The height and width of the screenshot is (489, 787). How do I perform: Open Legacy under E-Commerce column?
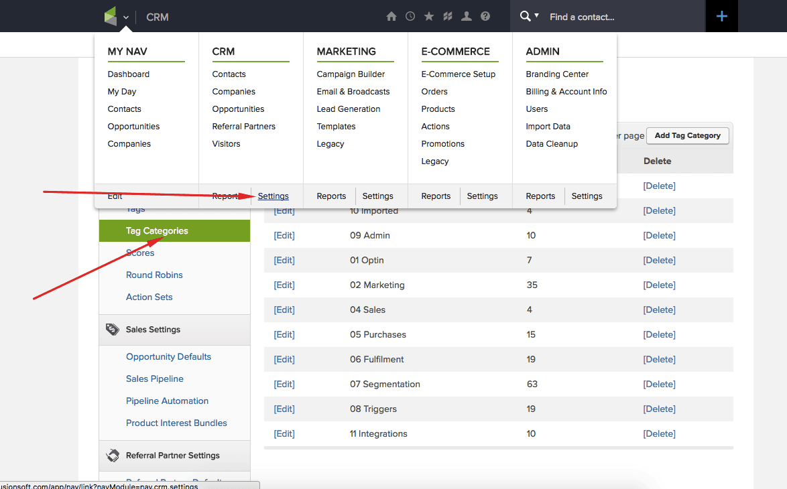tap(434, 161)
